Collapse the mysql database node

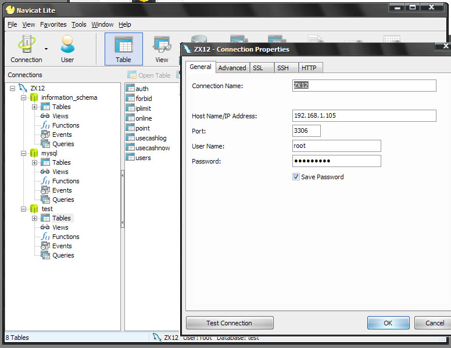(x=23, y=153)
